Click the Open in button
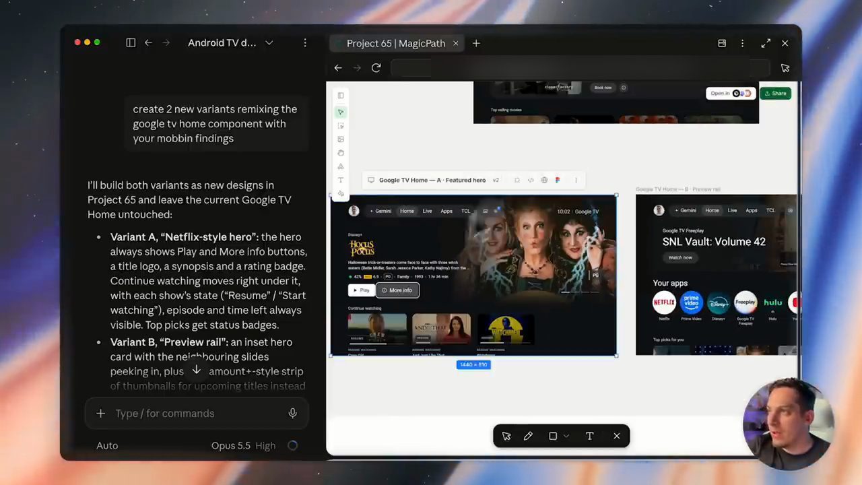 click(731, 94)
